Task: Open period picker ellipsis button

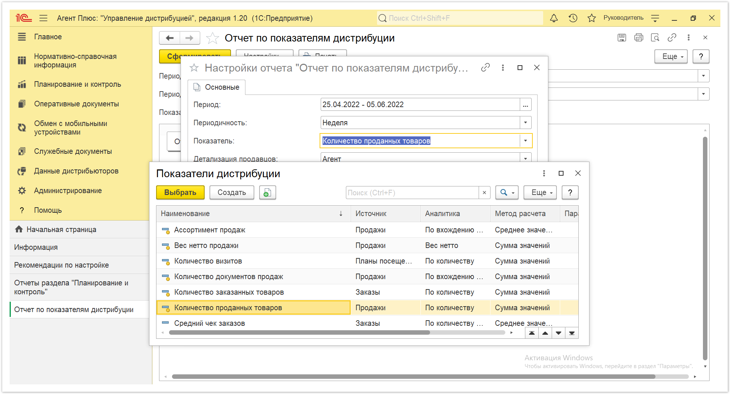Action: [x=525, y=105]
